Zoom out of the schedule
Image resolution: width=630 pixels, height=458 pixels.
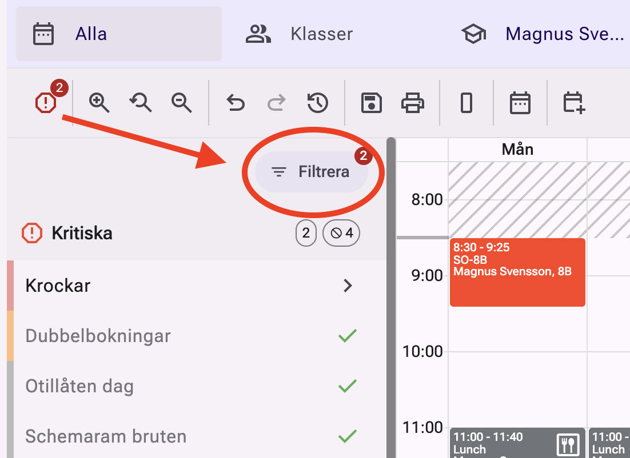(182, 103)
